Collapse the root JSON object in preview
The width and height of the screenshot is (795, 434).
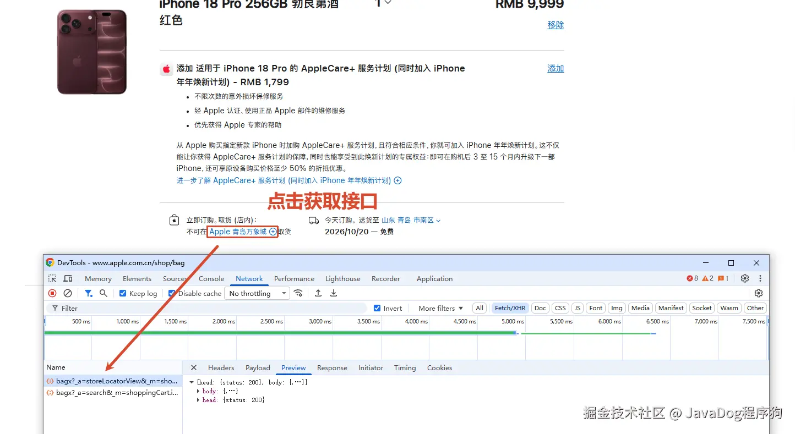coord(192,382)
